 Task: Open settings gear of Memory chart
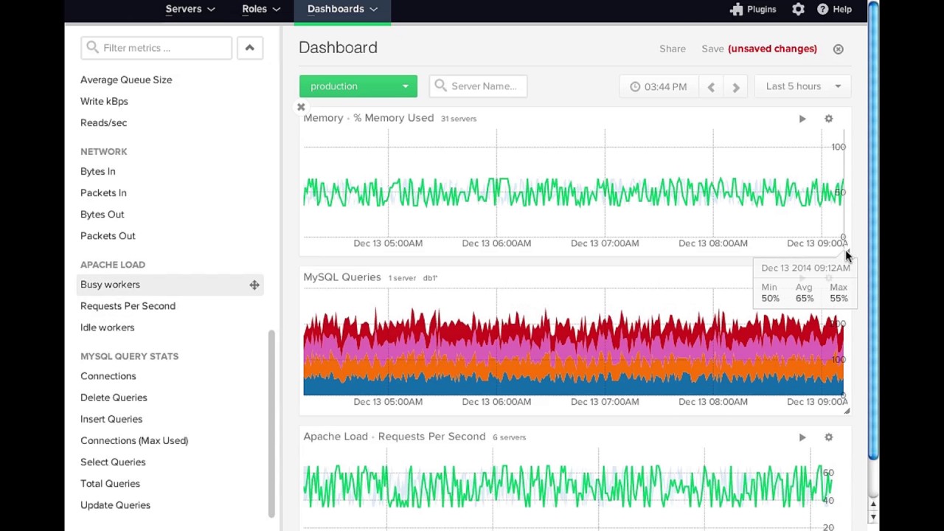coord(828,119)
